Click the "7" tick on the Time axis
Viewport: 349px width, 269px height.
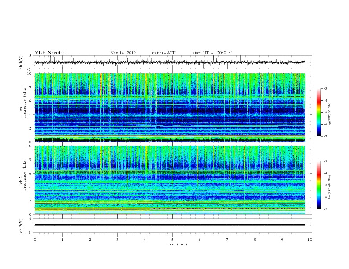point(227,240)
